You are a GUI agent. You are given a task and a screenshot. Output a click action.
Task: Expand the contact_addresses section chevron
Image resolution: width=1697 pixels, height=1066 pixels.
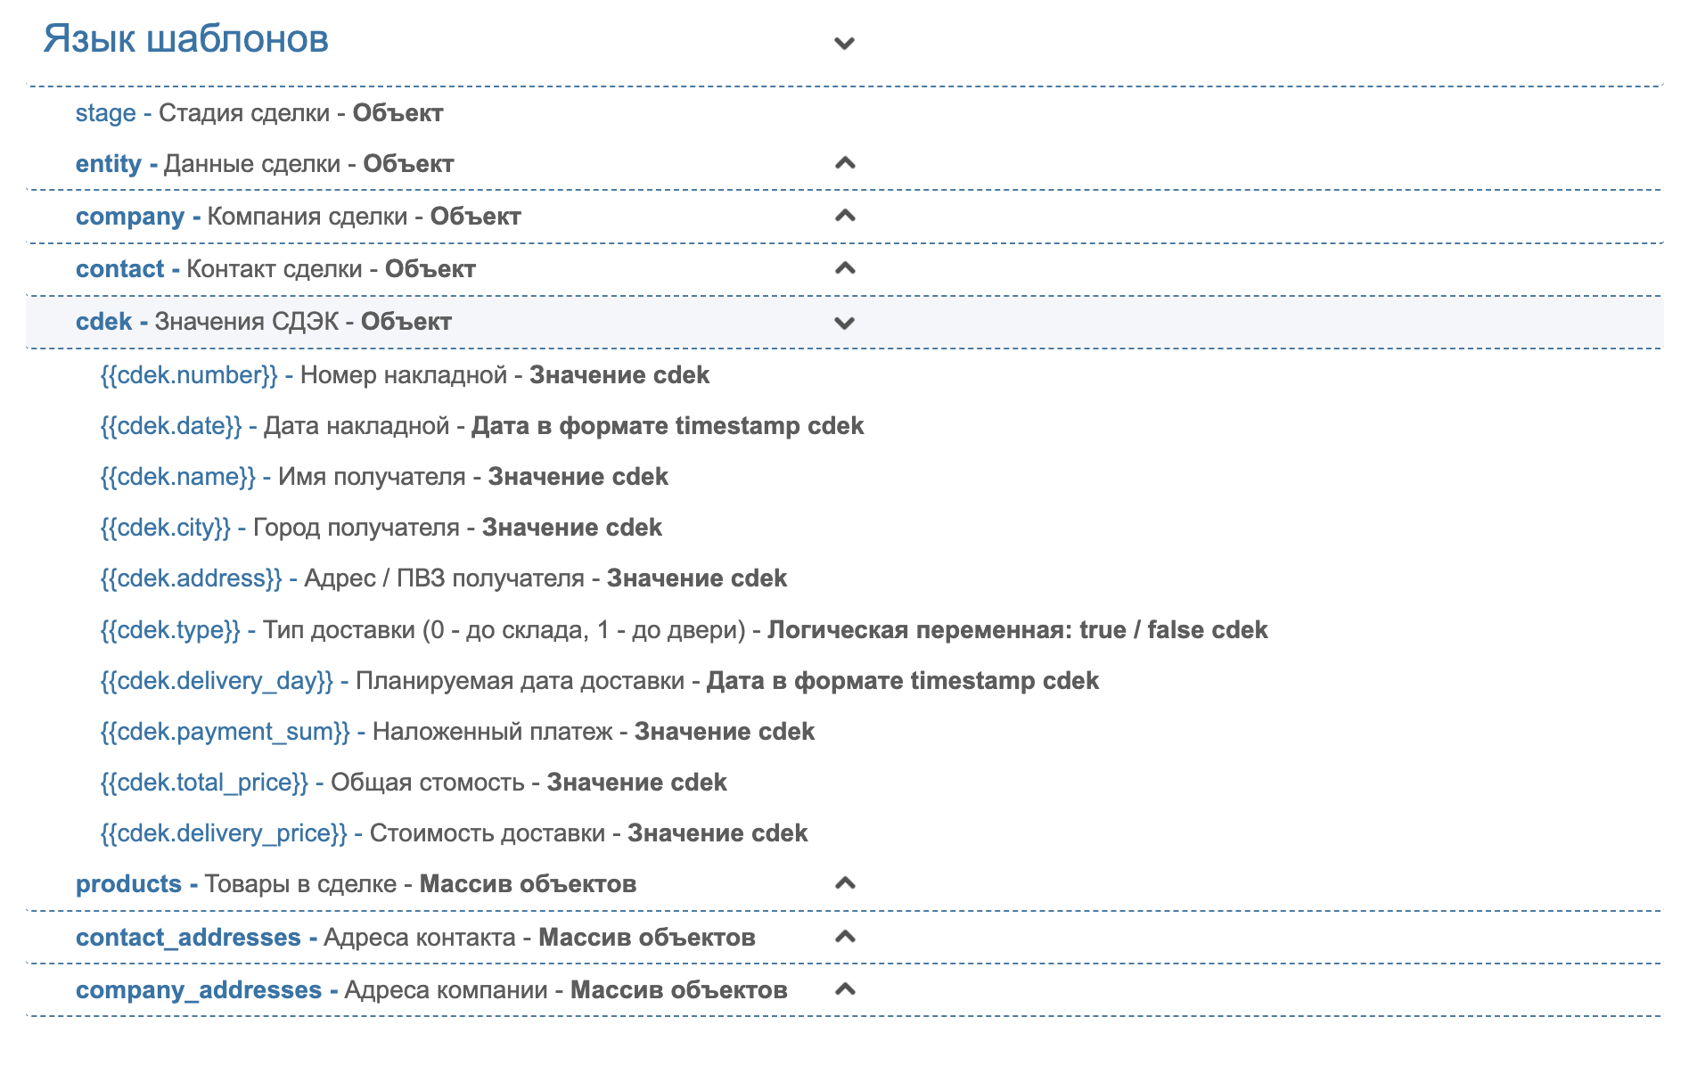click(844, 937)
